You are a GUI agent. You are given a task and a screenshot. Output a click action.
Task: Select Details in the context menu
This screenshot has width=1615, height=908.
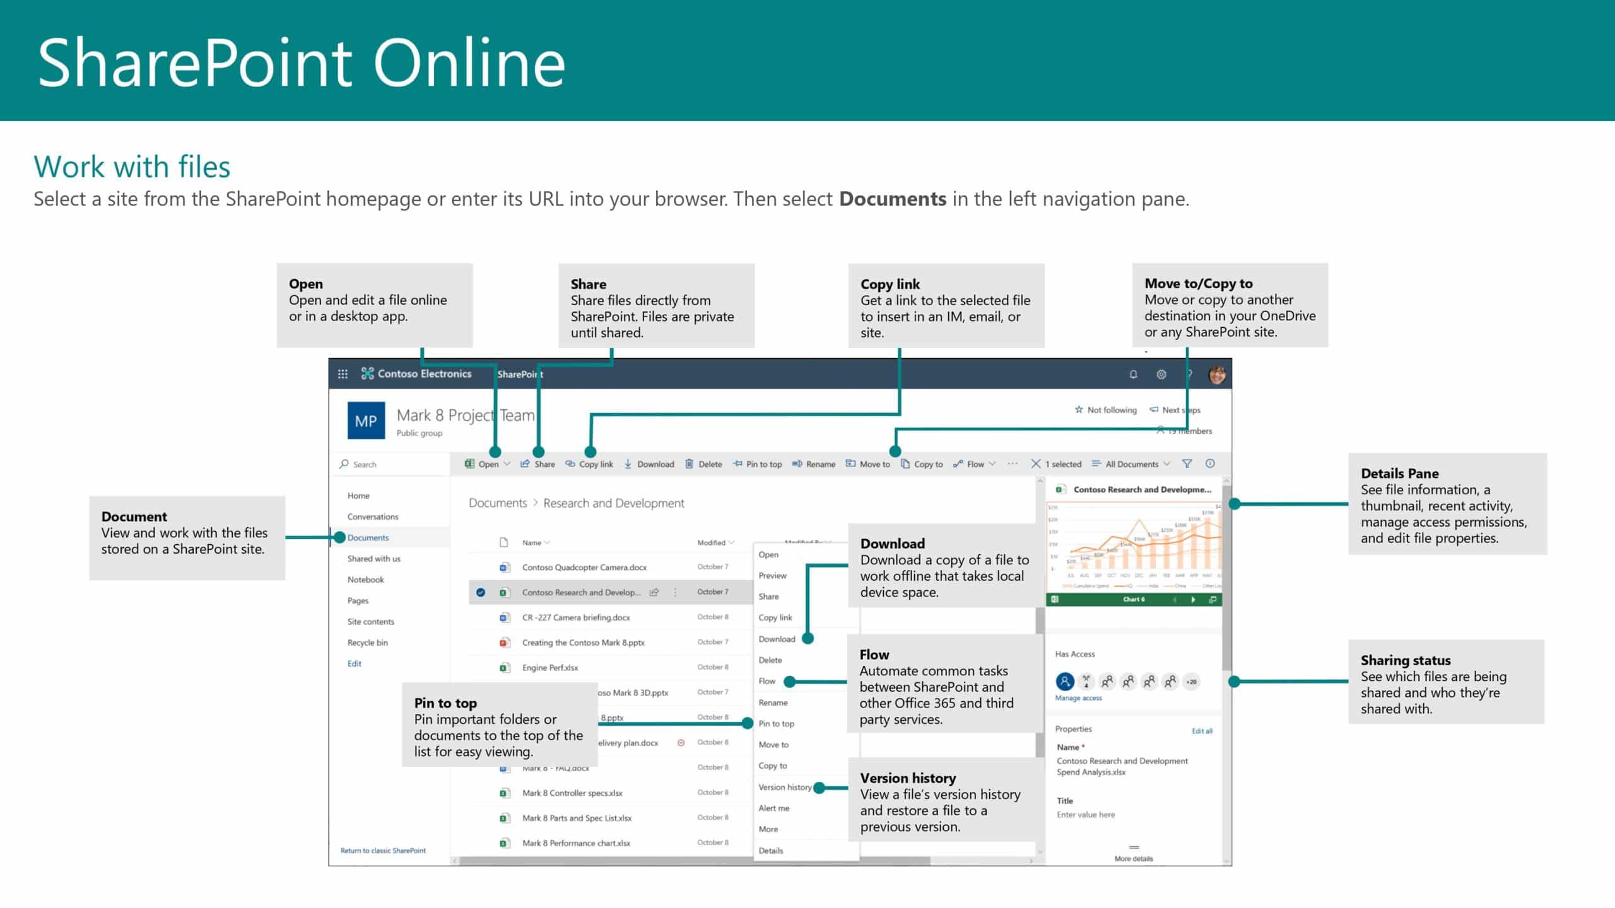click(x=770, y=851)
